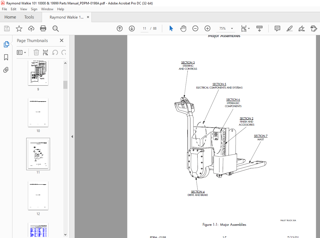Click the Share/send file icon

(314, 29)
